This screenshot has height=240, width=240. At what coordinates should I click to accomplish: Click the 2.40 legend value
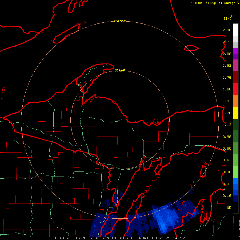pos(227,30)
